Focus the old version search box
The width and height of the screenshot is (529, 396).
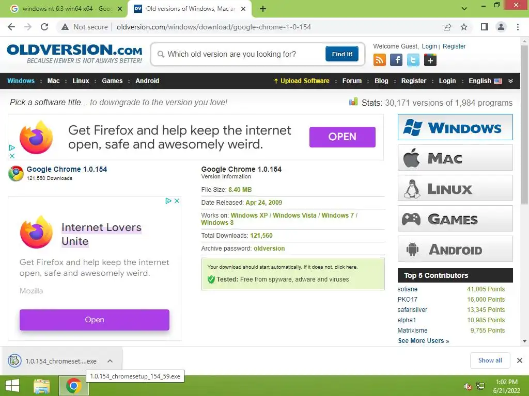tap(241, 54)
